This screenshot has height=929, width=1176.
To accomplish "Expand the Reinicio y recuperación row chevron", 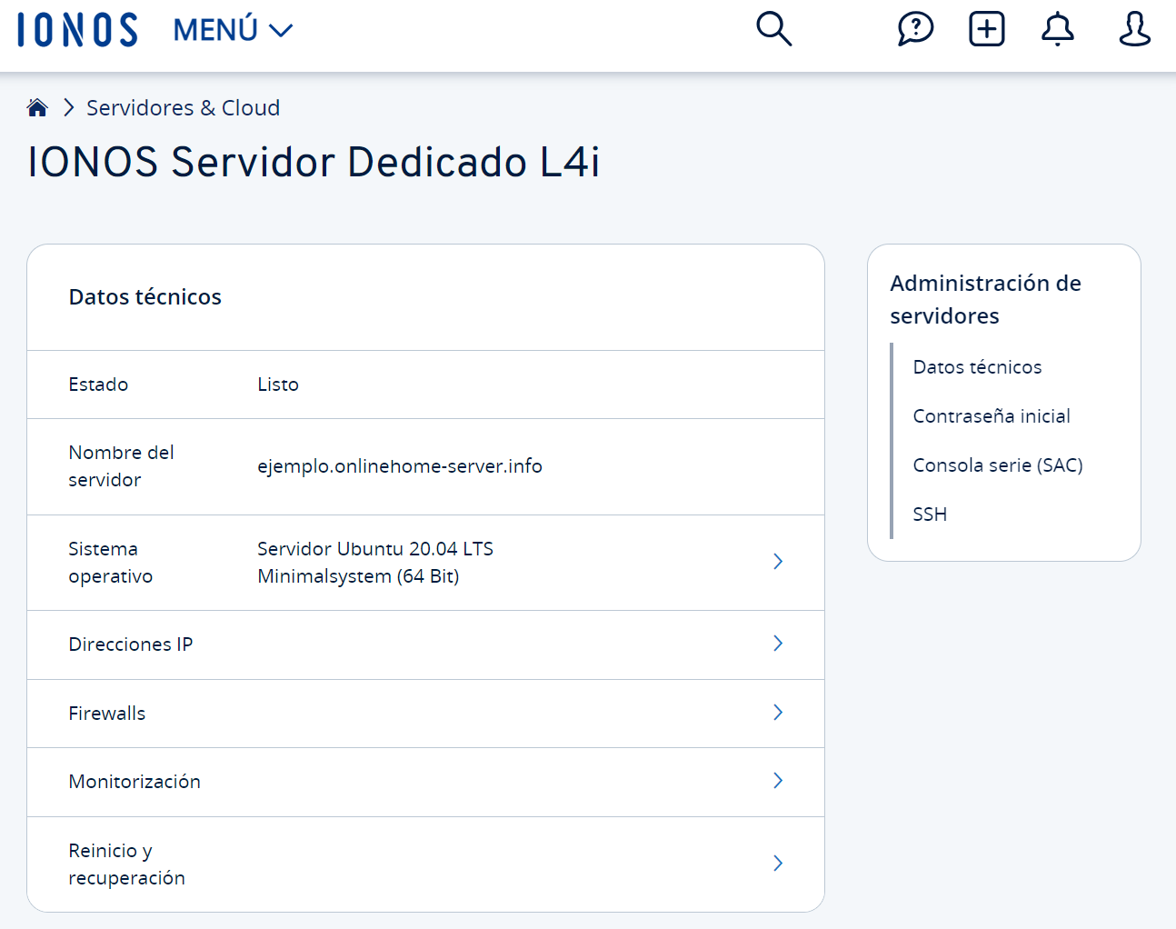I will [778, 864].
